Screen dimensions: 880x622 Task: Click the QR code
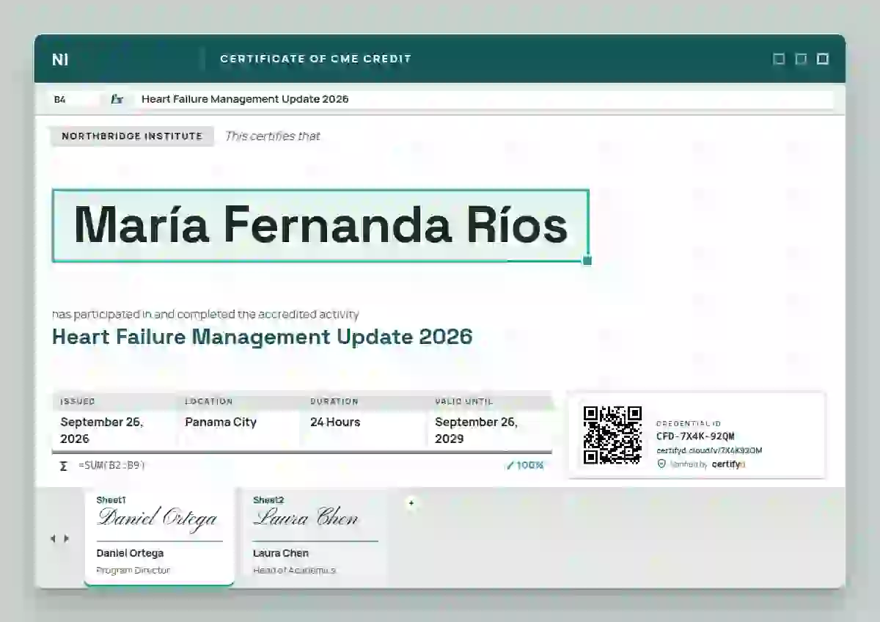click(612, 435)
